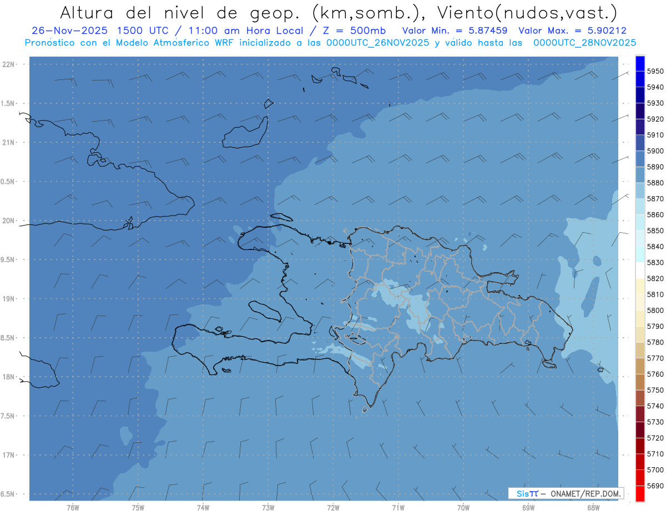Screen dimensions: 666x515
Task: Click the '5880' color bar label
Action: [x=655, y=183]
